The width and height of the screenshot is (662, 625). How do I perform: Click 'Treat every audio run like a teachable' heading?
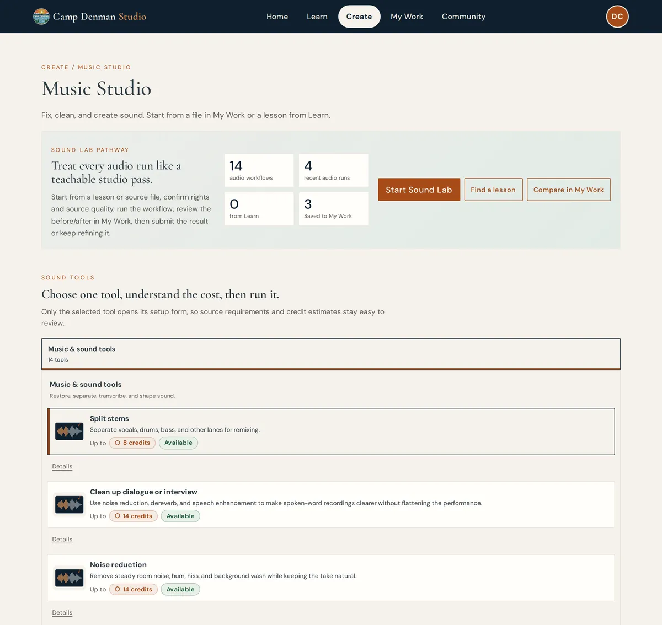pyautogui.click(x=116, y=173)
